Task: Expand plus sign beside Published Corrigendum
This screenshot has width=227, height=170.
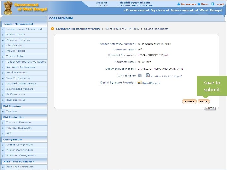Action: 3,156
